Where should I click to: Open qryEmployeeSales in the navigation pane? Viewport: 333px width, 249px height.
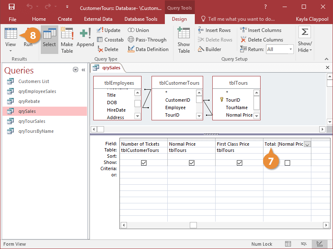pyautogui.click(x=37, y=91)
